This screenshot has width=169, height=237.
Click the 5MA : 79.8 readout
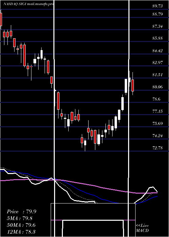click(20, 218)
